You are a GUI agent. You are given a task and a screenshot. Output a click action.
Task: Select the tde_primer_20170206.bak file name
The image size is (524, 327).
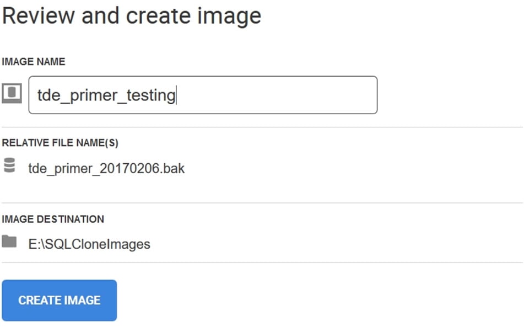pyautogui.click(x=106, y=168)
